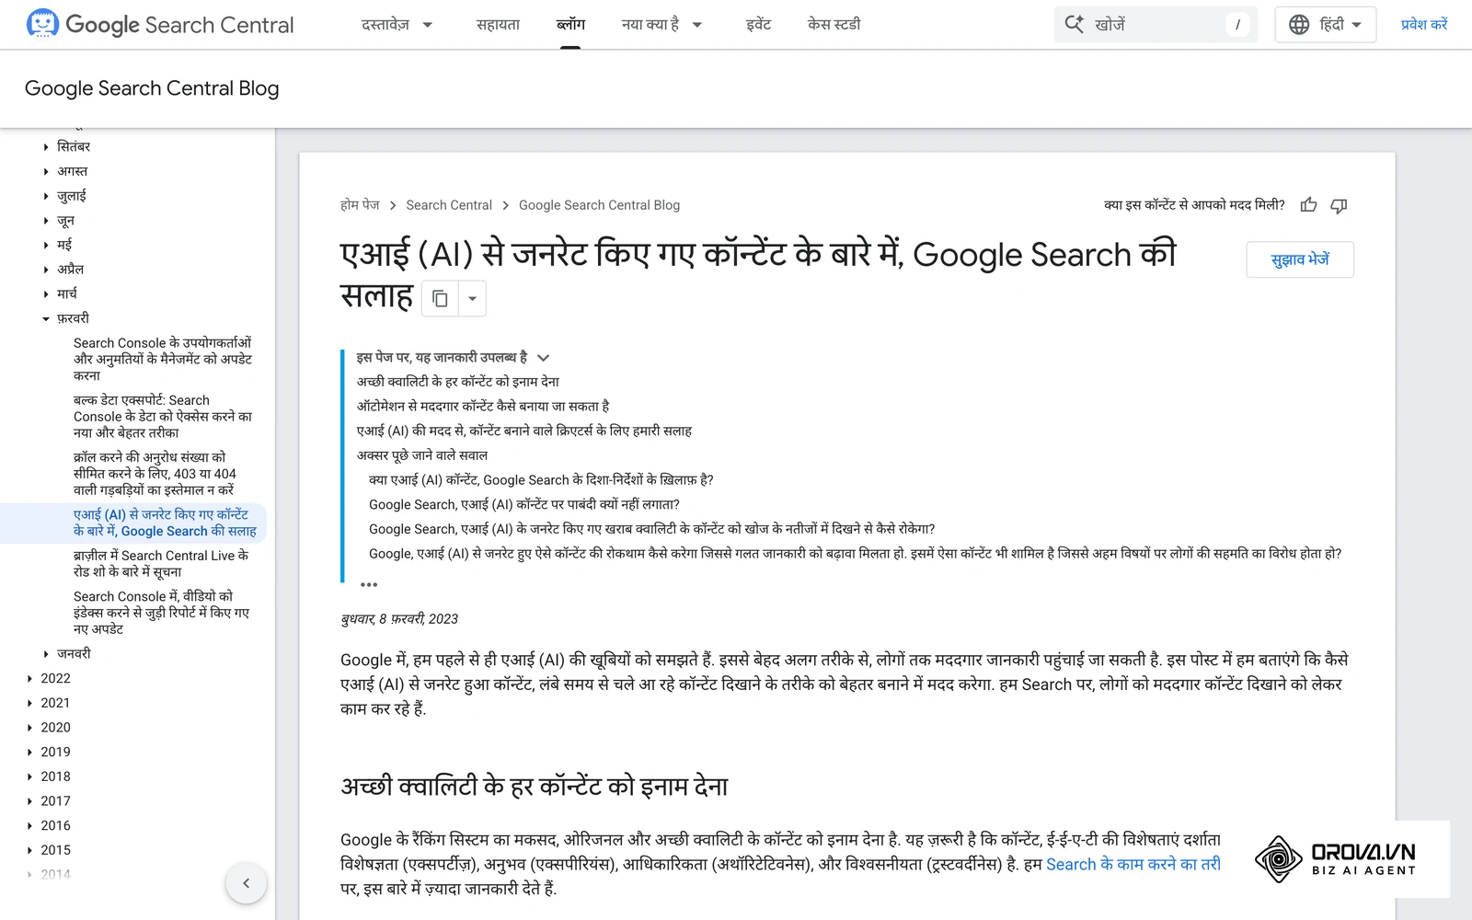Show more table of contents entries

369,584
